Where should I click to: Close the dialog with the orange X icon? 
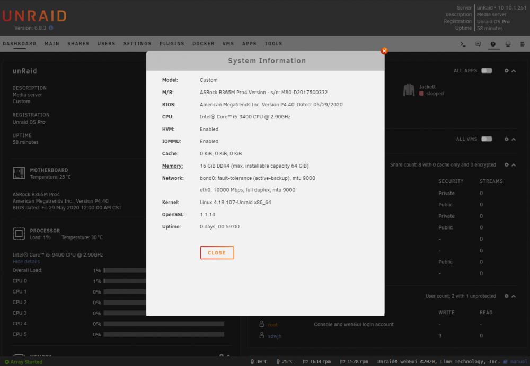point(384,51)
